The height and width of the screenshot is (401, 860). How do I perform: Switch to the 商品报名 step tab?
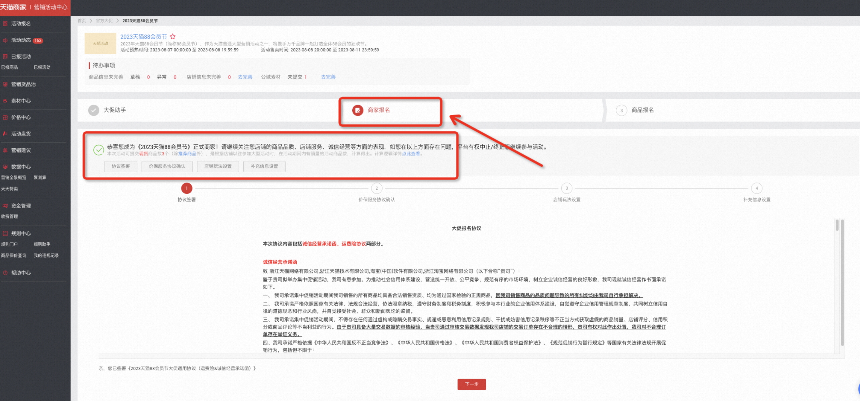tap(643, 110)
